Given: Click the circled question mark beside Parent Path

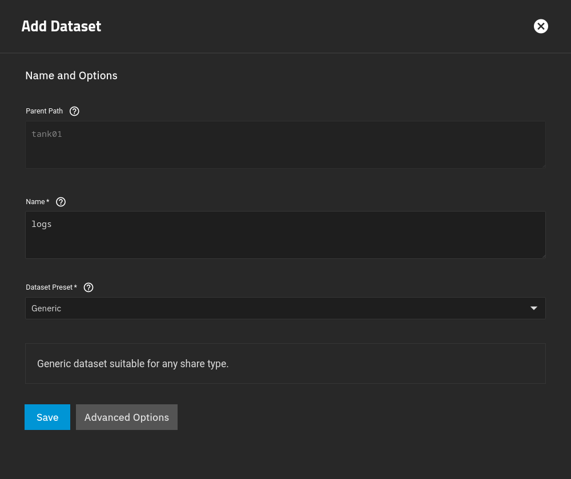Looking at the screenshot, I should [74, 111].
